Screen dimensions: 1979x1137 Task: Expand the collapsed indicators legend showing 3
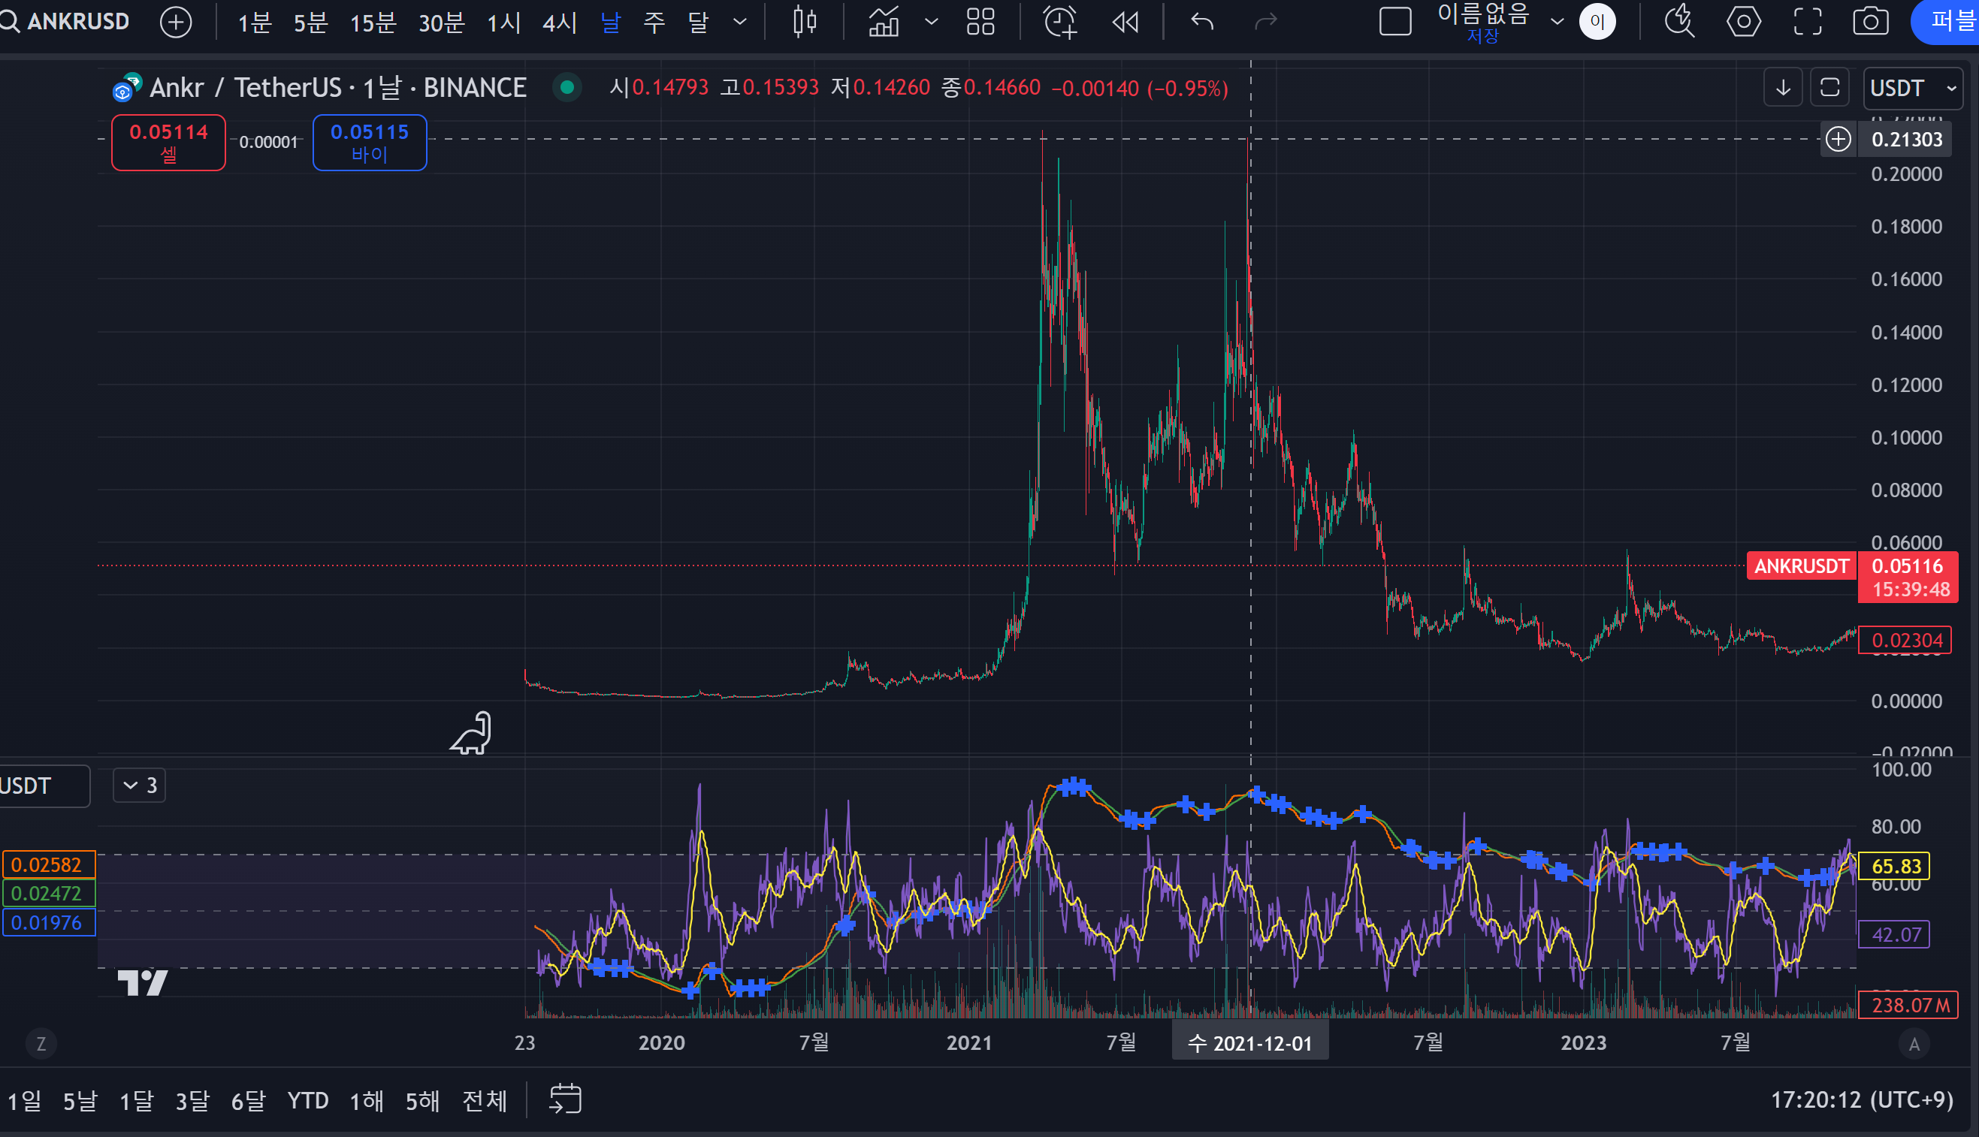tap(140, 785)
